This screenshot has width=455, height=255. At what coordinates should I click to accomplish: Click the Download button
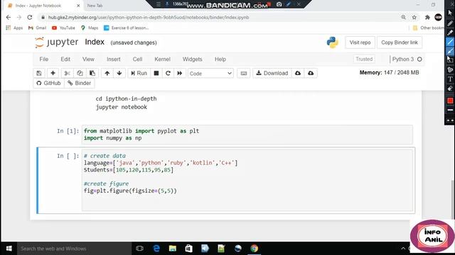point(272,73)
